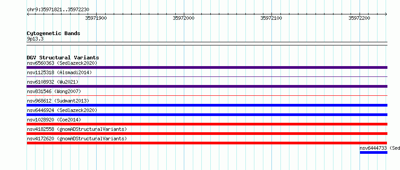Open the nsv6108932 (Wu2021) variant label
Screen dimensions: 400x170
(x=53, y=82)
